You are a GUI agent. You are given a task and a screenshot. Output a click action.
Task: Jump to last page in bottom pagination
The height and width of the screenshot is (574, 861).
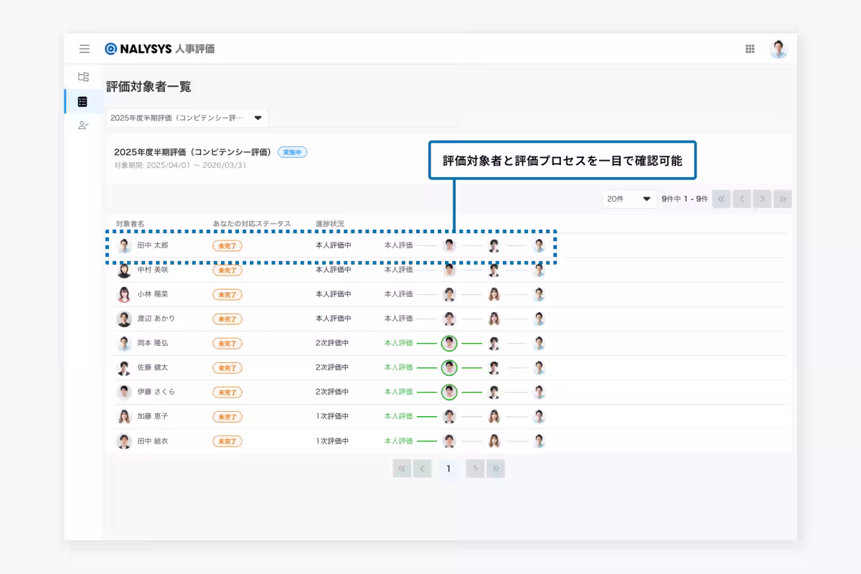tap(495, 469)
